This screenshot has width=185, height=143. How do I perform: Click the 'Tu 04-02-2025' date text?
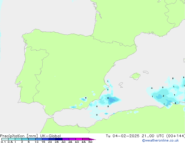point(123,136)
